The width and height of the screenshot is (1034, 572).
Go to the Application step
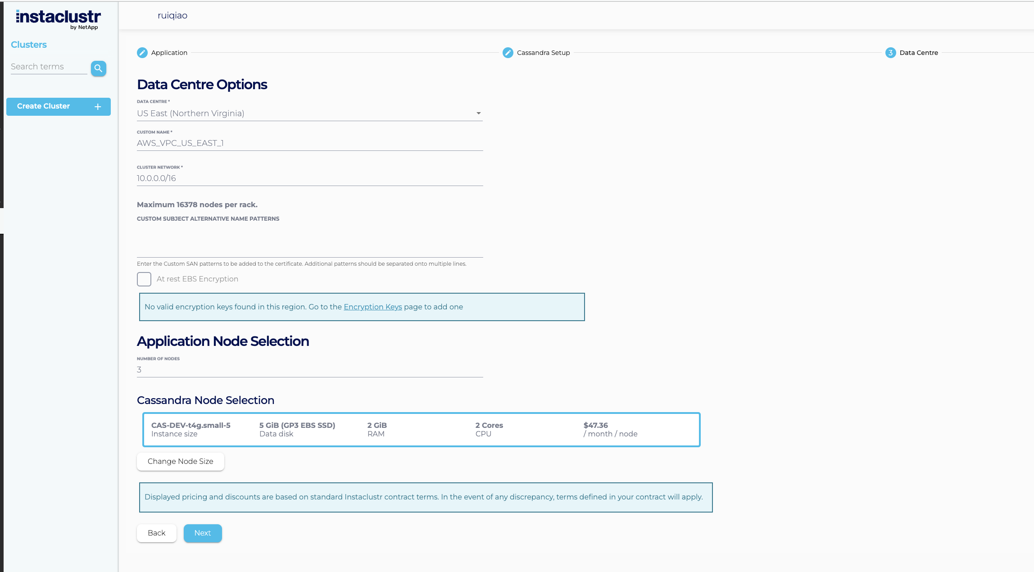[x=169, y=53]
